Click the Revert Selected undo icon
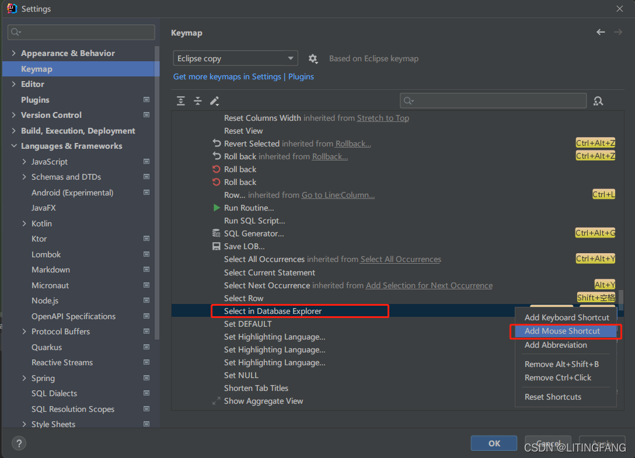The height and width of the screenshot is (458, 635). coord(217,144)
